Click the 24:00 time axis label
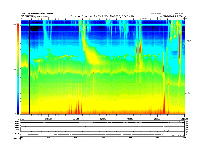This screenshot has width=199, height=153. [184, 119]
